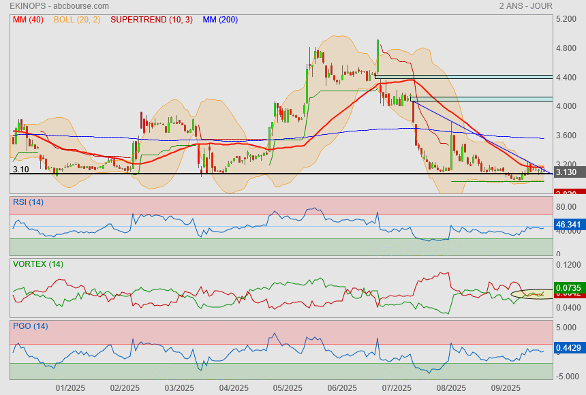The width and height of the screenshot is (586, 395).
Task: Click the 2 ANS - JOUR period label
Action: click(525, 6)
